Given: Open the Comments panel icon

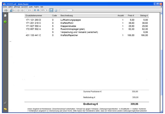Looking at the screenshot, I should (5, 109).
